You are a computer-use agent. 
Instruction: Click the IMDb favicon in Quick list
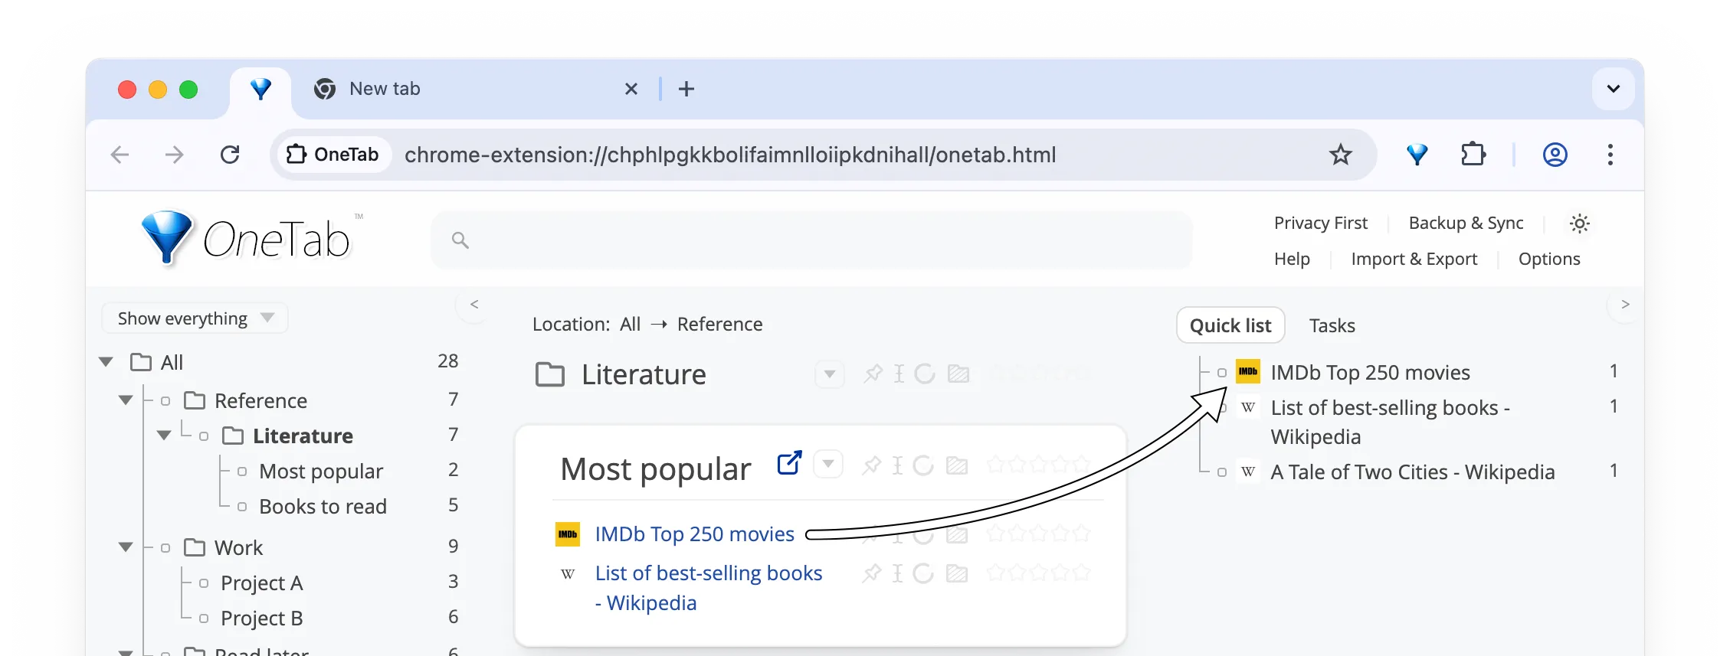tap(1248, 372)
